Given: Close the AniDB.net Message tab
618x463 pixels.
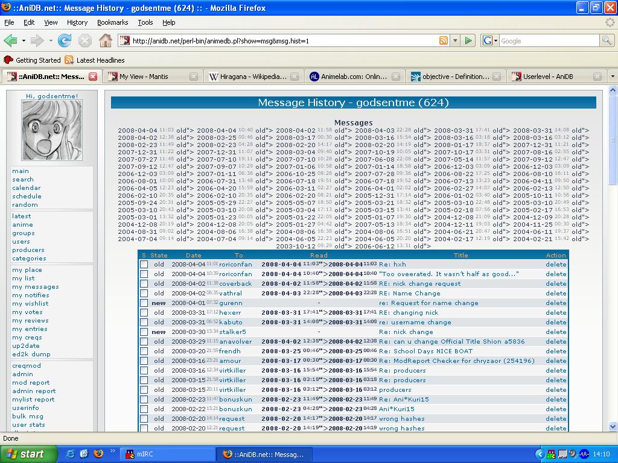Looking at the screenshot, I should (x=93, y=77).
